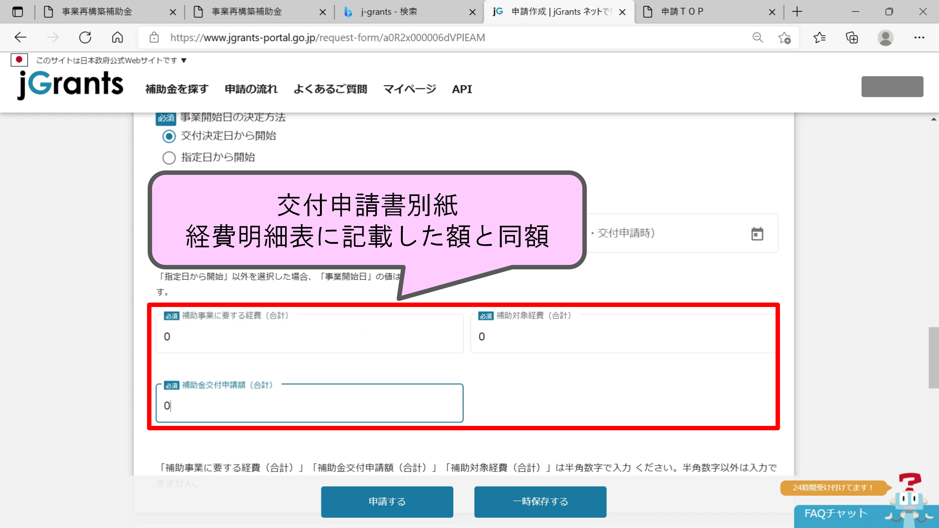Open the browser profile avatar

[886, 38]
